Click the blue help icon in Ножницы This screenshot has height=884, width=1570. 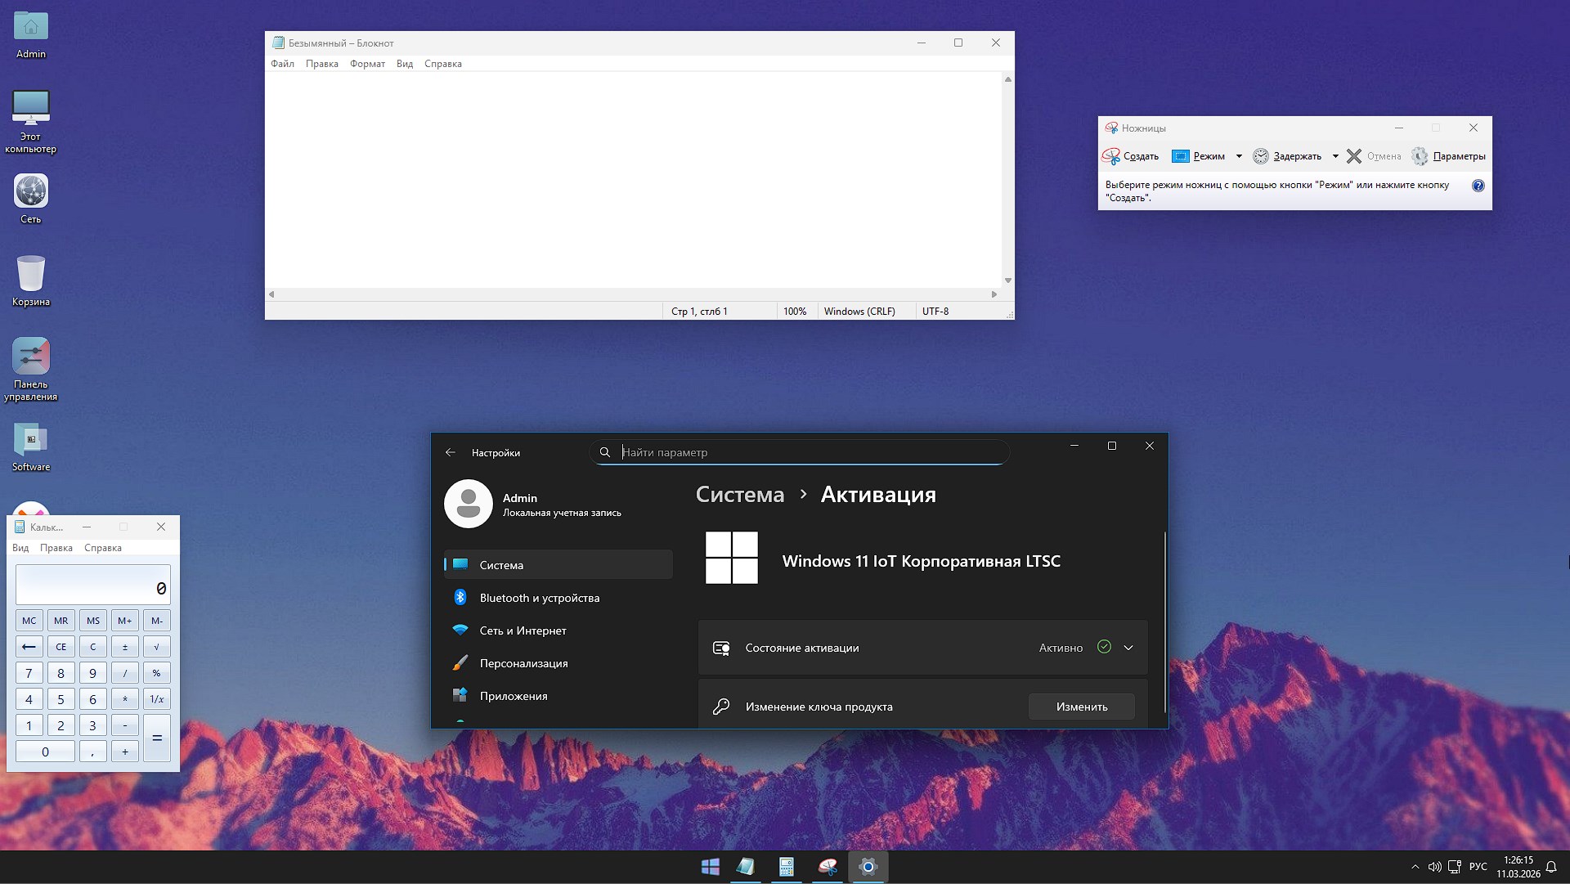1478,186
